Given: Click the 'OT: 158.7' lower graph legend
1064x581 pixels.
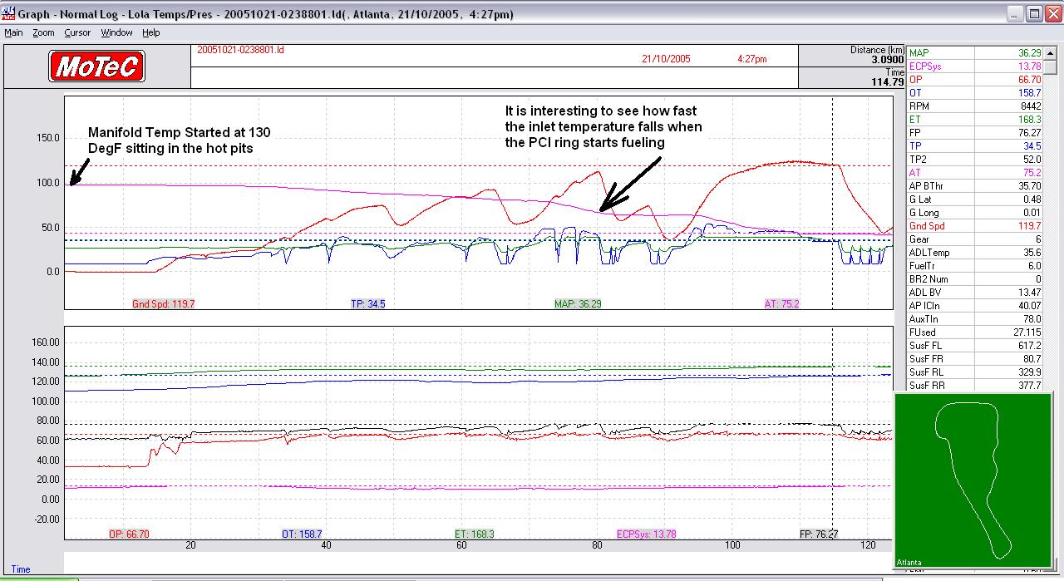Looking at the screenshot, I should tap(302, 534).
